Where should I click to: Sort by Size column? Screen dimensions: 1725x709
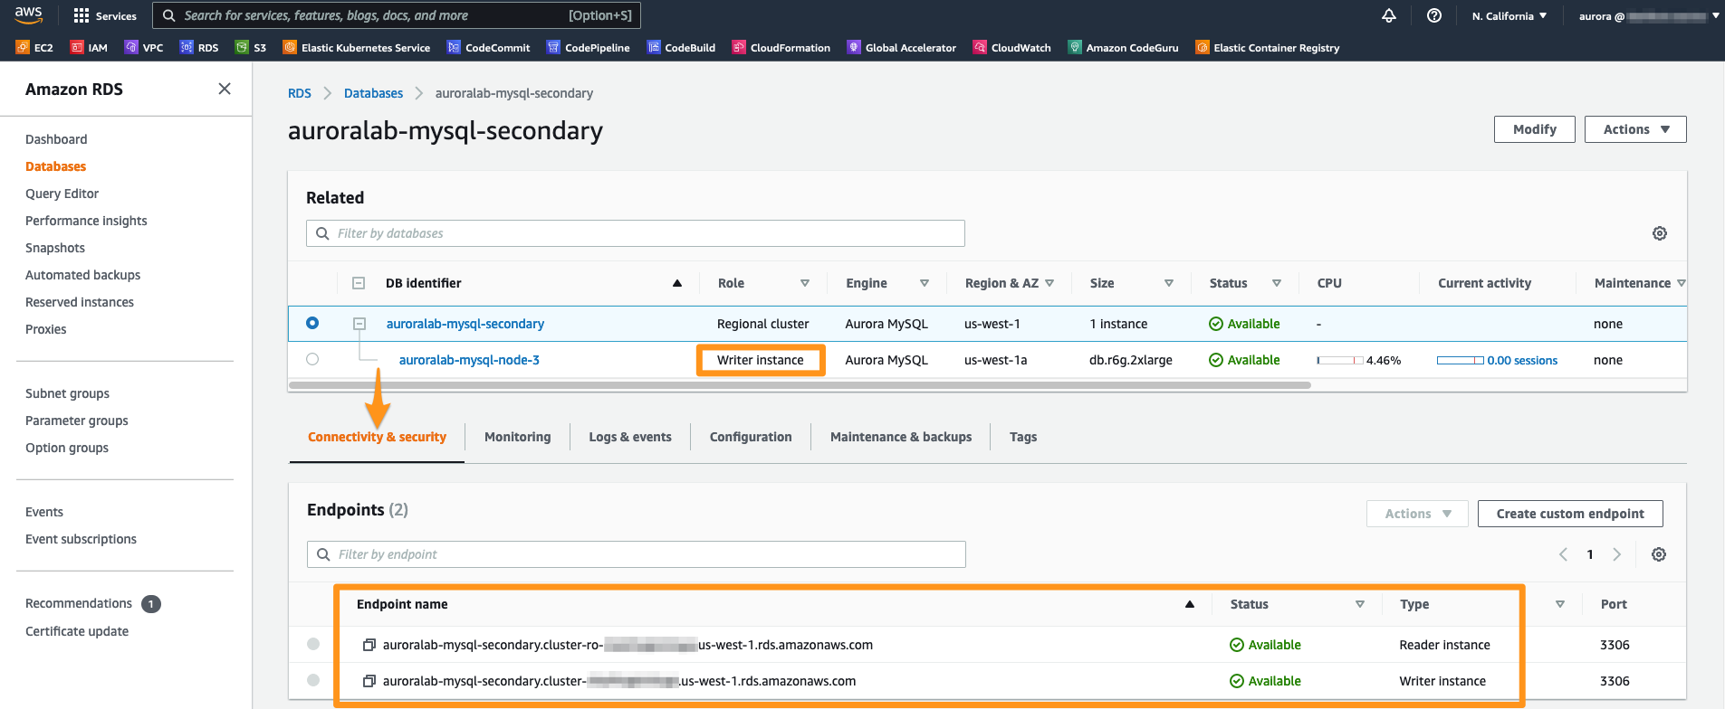(1169, 283)
